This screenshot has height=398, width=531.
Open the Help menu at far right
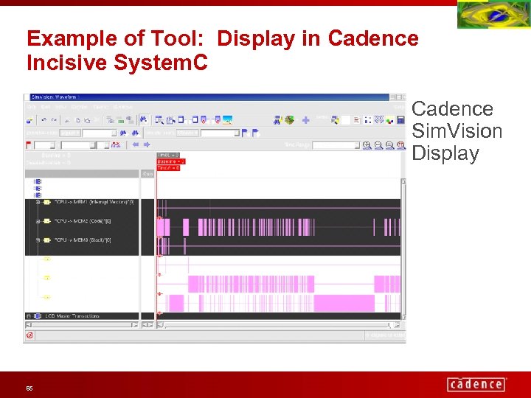(399, 107)
